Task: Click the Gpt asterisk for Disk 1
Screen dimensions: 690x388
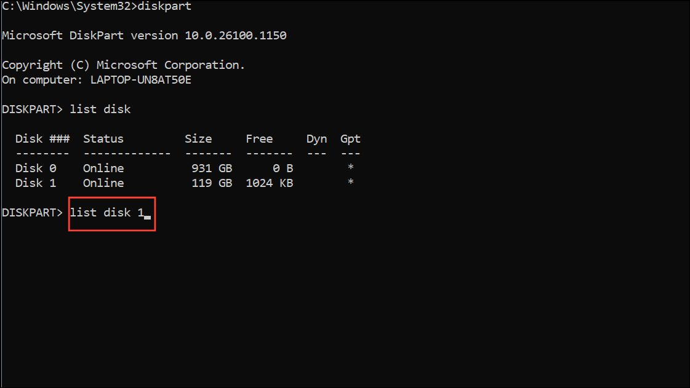Action: click(351, 182)
